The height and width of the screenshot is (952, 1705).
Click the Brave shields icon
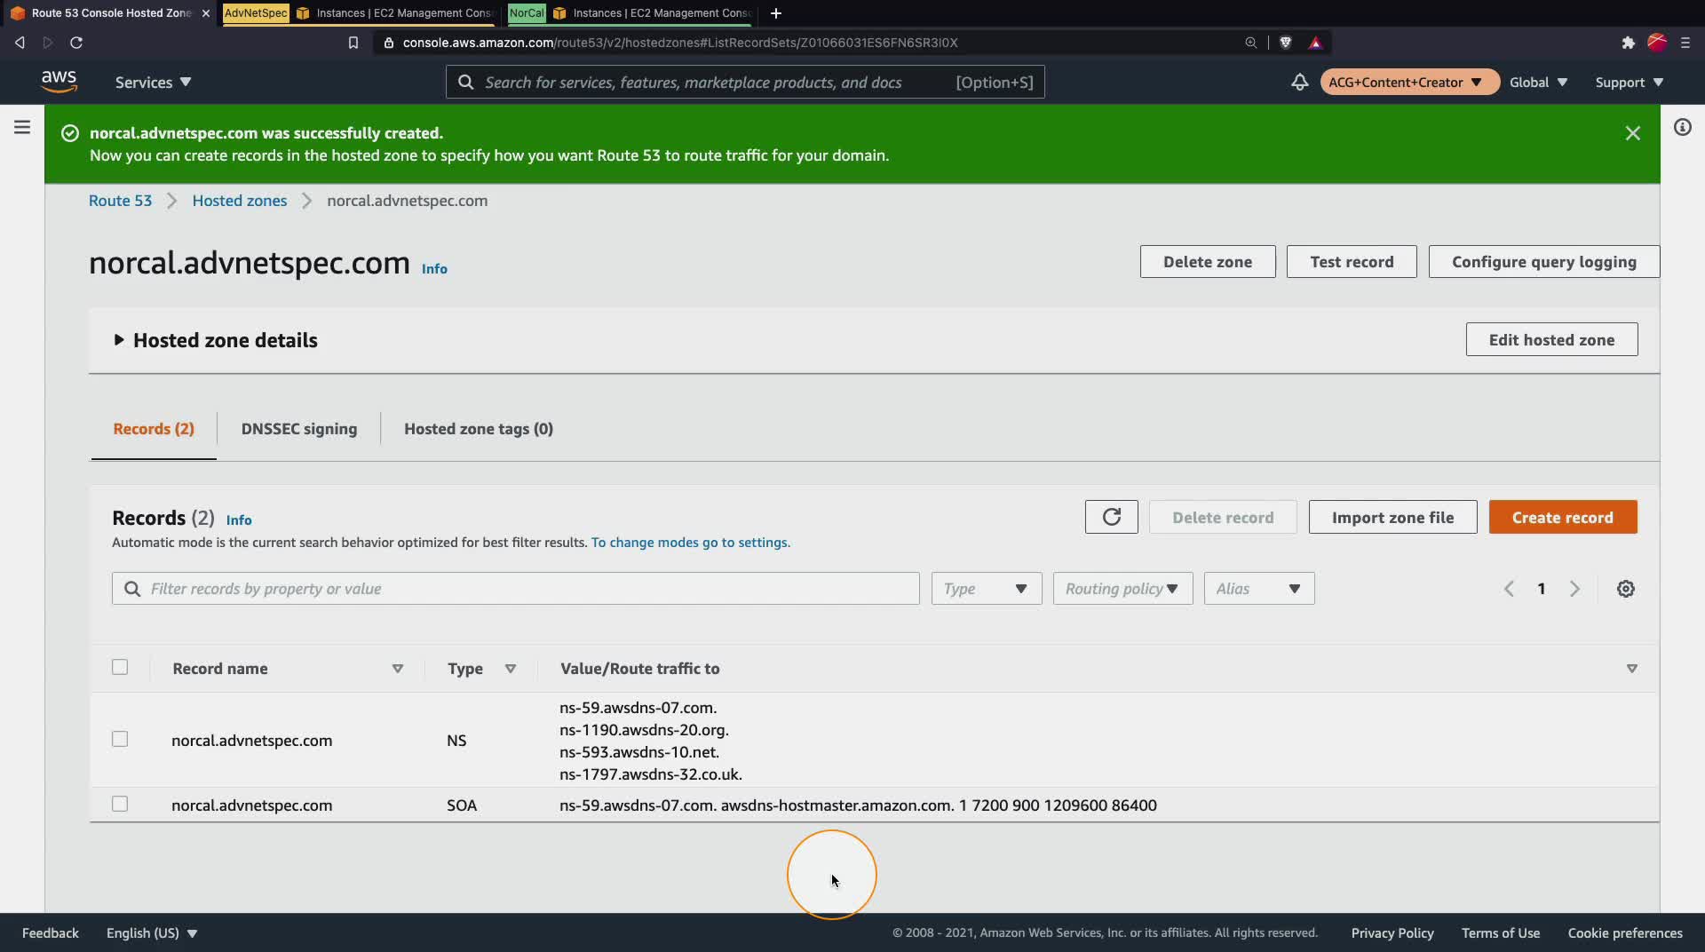coord(1285,43)
